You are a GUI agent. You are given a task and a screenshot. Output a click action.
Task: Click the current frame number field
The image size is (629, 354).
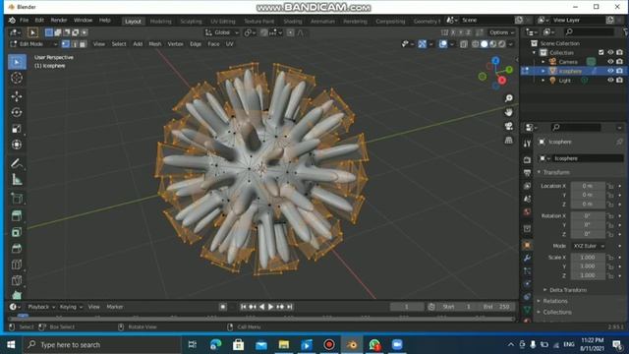click(x=407, y=307)
